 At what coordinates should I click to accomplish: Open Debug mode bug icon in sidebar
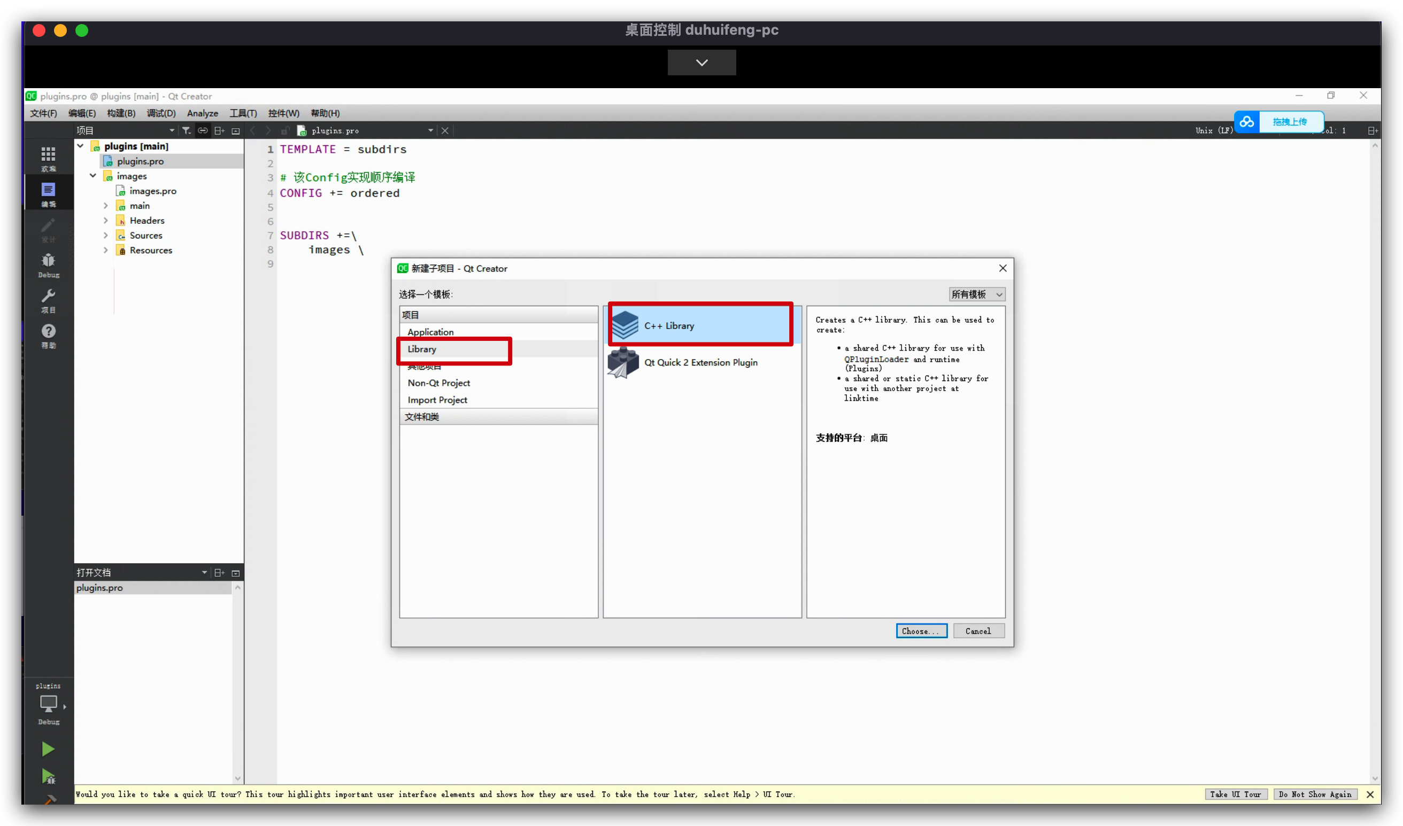coord(49,265)
